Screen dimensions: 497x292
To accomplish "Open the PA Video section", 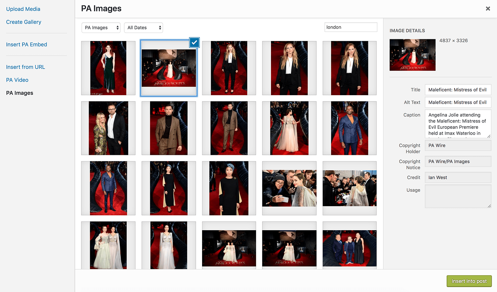I will [x=17, y=80].
